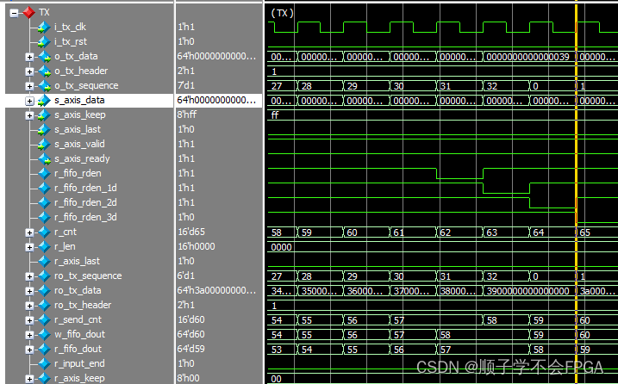Click the r_fifo_rden_2d signal icon
This screenshot has width=618, height=384.
tap(44, 203)
